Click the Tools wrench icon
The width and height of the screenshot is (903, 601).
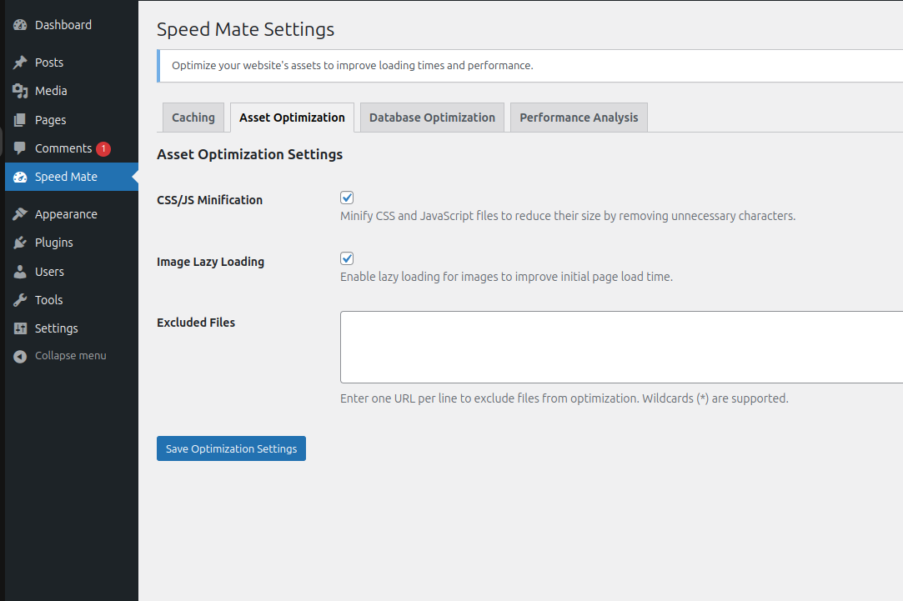point(20,300)
